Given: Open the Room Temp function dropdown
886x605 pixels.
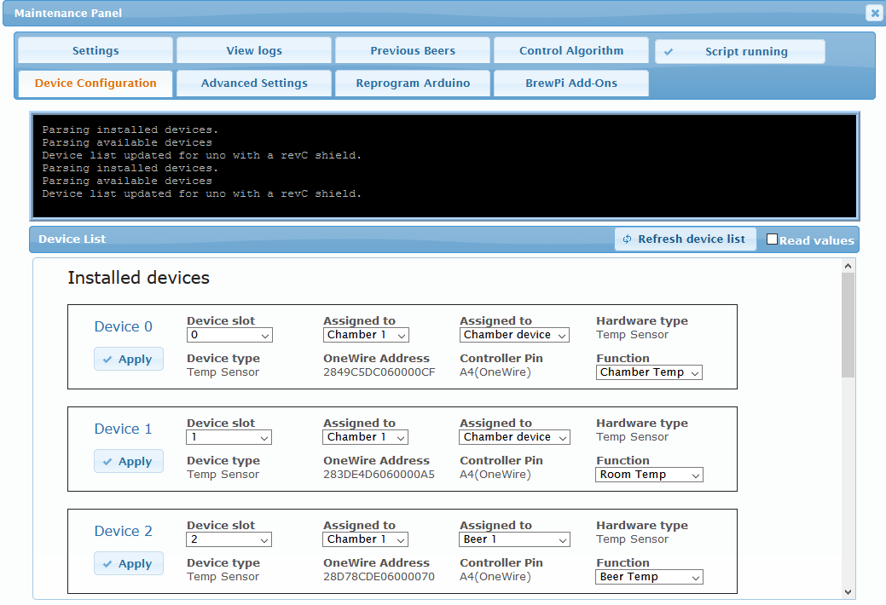Looking at the screenshot, I should [x=649, y=475].
